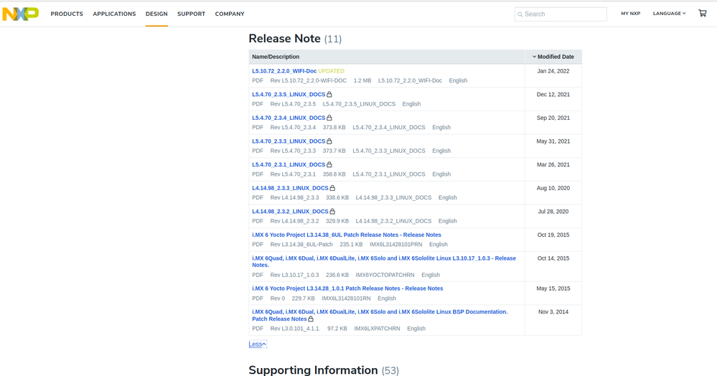Open the Design menu
Viewport: 717px width, 376px height.
(x=156, y=14)
